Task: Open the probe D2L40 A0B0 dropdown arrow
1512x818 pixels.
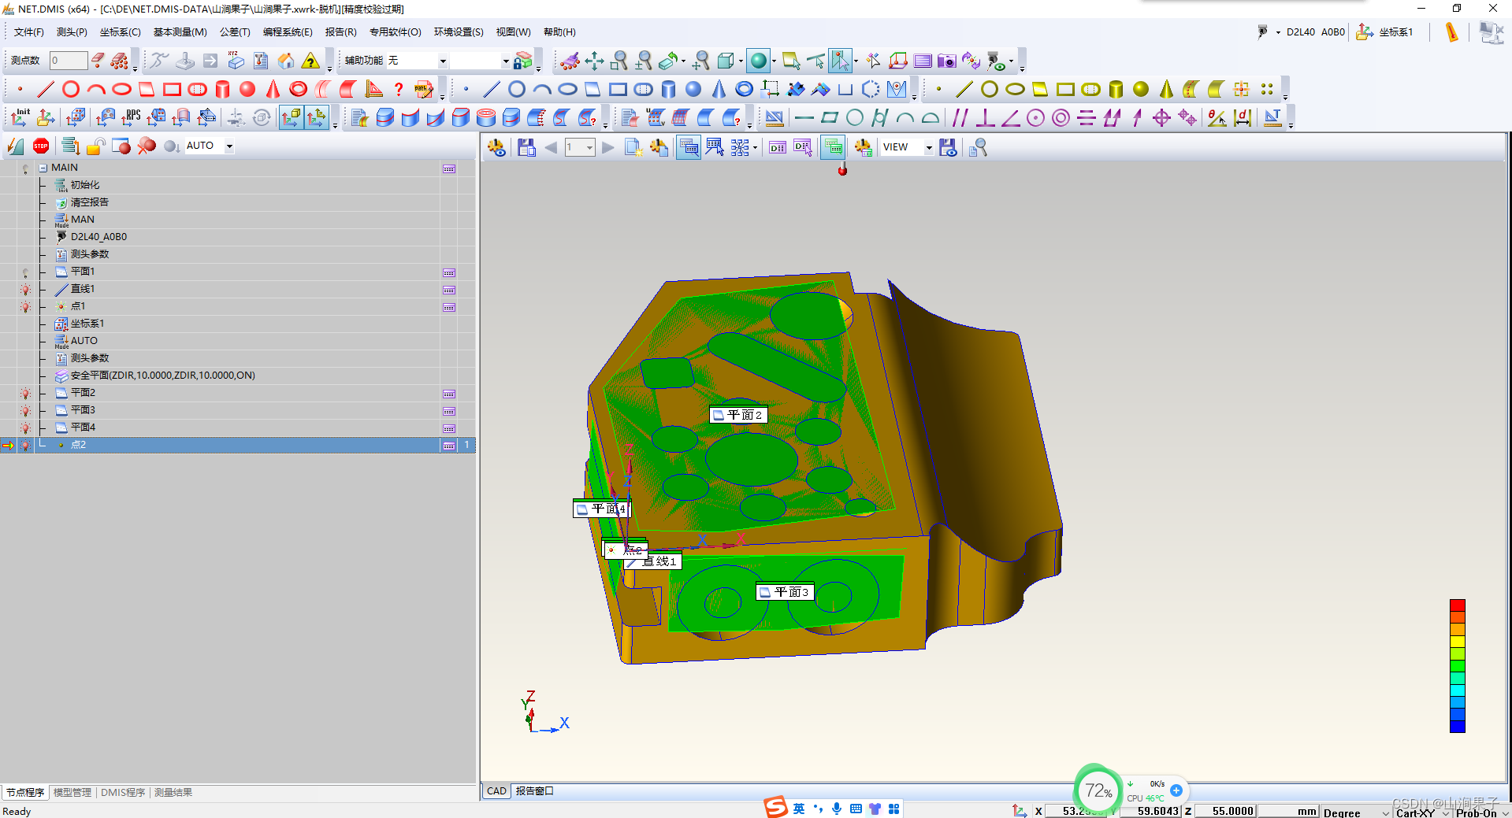Action: tap(1278, 32)
